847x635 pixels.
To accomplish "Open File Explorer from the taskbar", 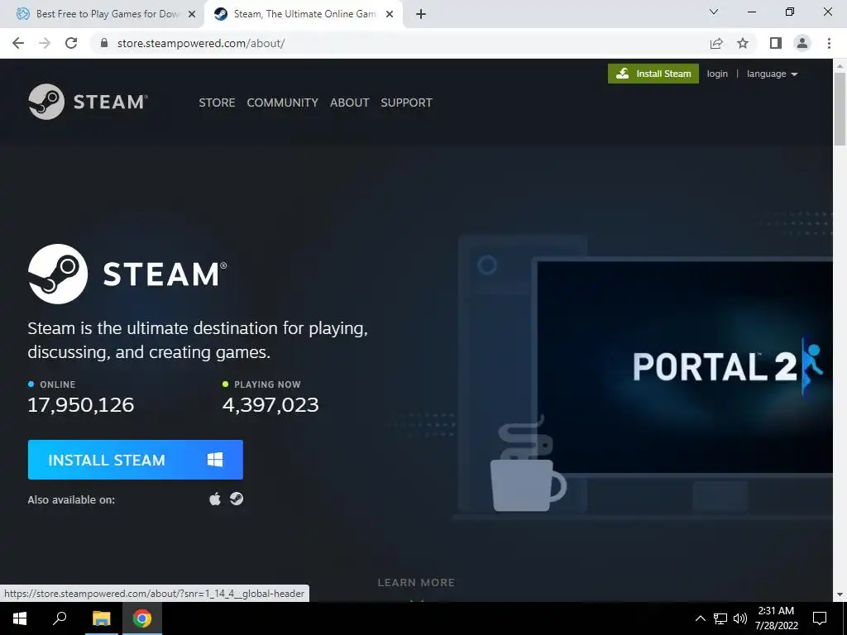I will 101,618.
